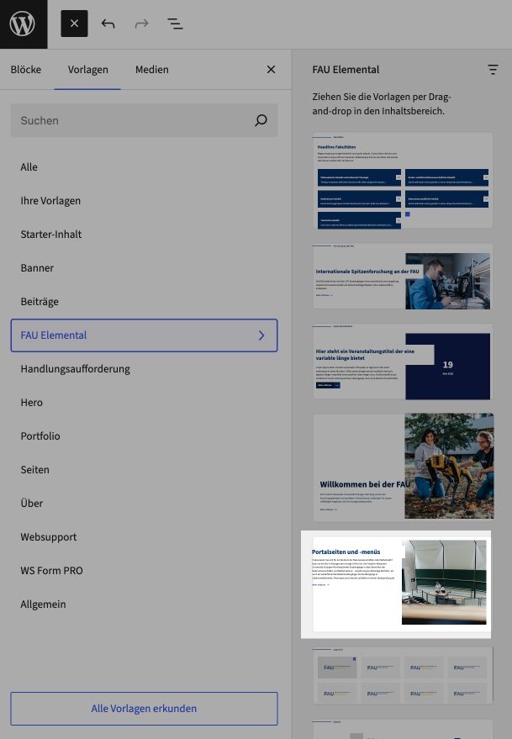Click the redo arrow icon

click(141, 24)
